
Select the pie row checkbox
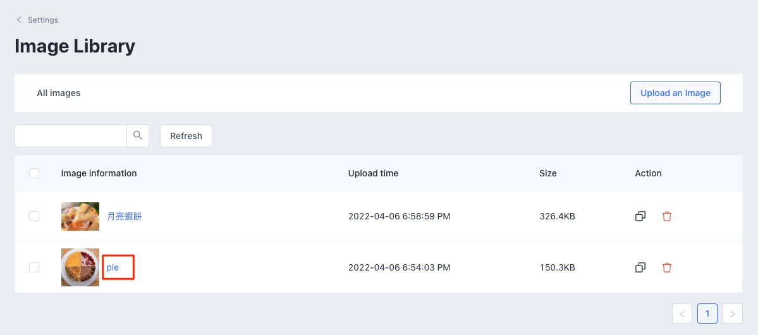34,267
